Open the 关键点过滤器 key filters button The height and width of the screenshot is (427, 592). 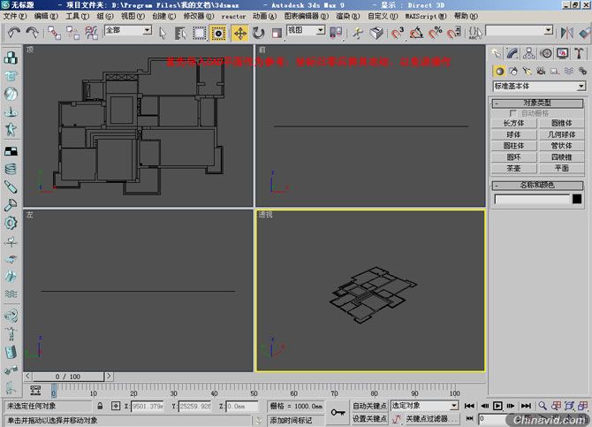pos(431,419)
